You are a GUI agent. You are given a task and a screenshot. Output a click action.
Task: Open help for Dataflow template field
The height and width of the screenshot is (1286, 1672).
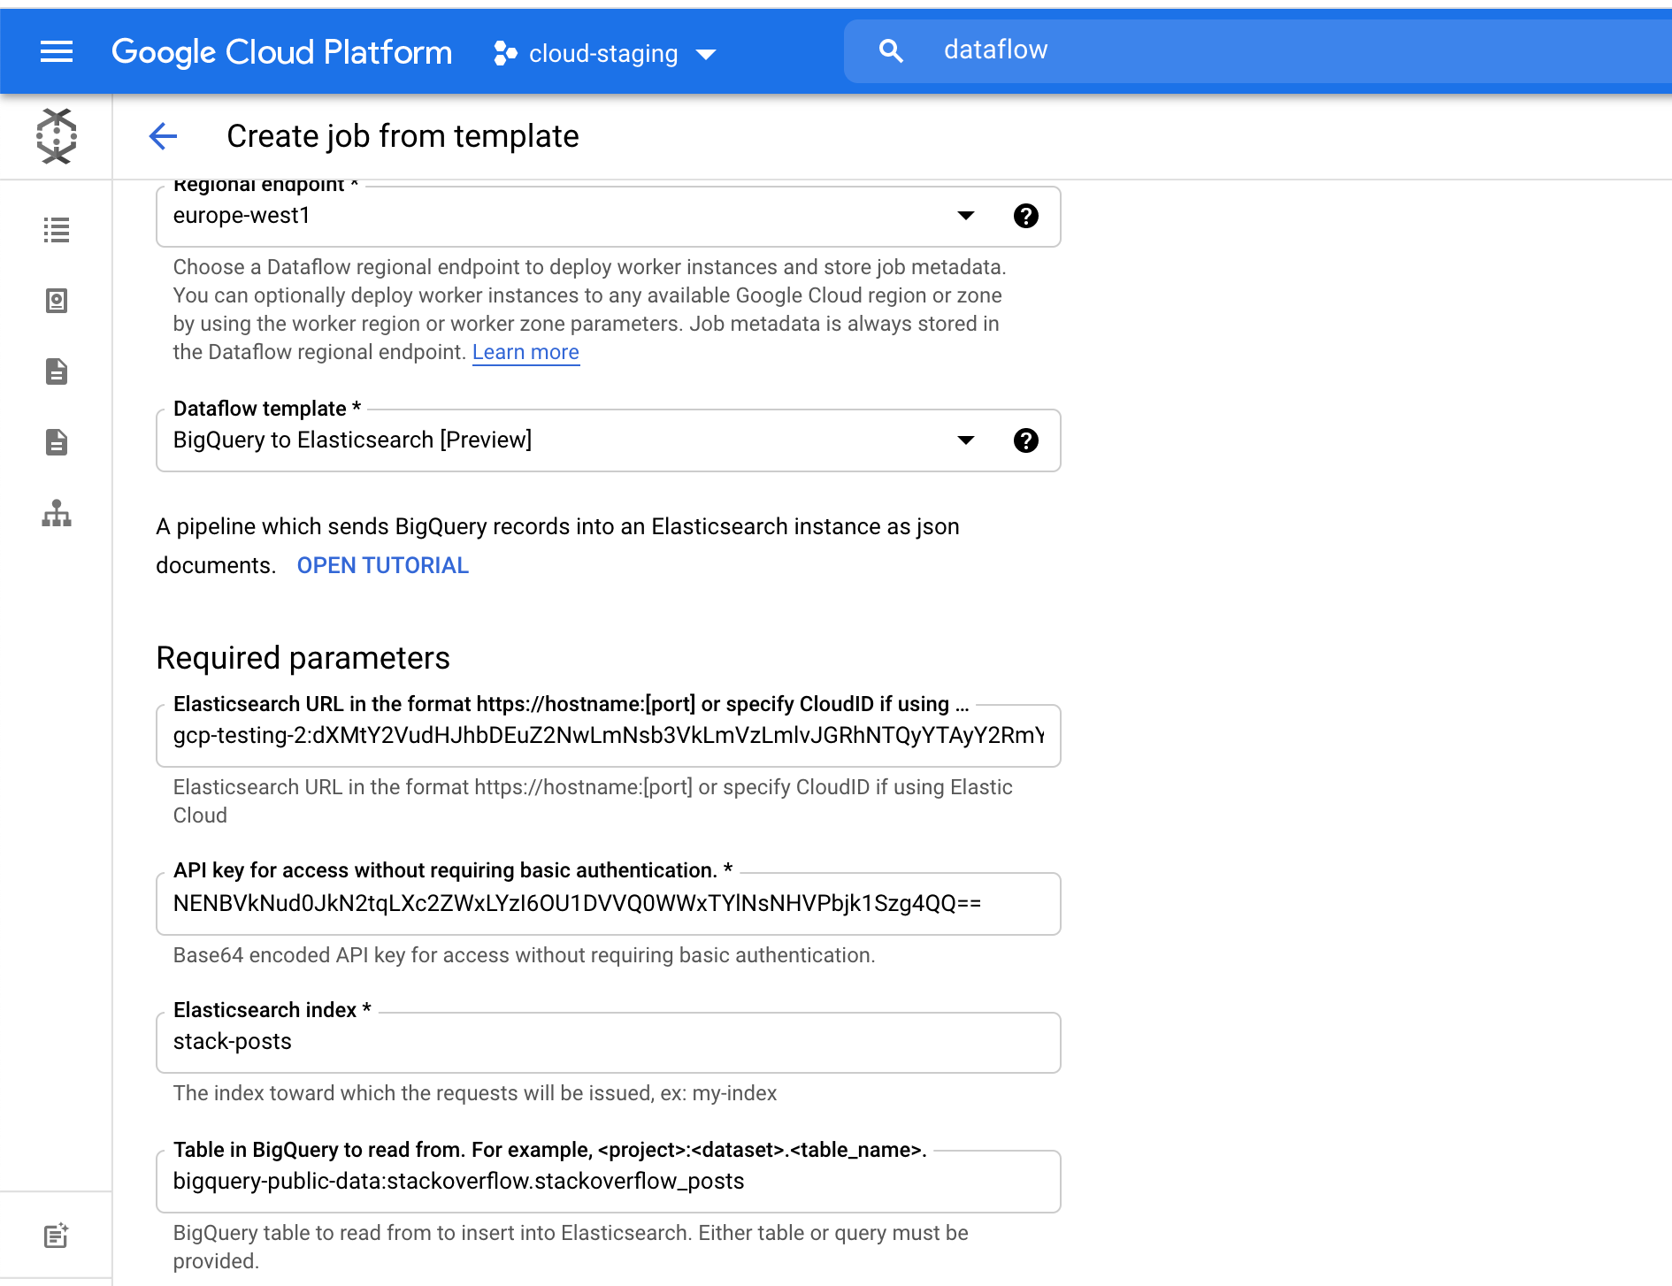pos(1026,440)
